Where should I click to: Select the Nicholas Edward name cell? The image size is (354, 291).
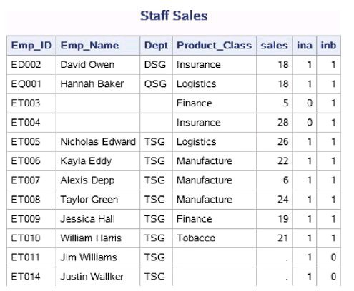[x=98, y=142]
